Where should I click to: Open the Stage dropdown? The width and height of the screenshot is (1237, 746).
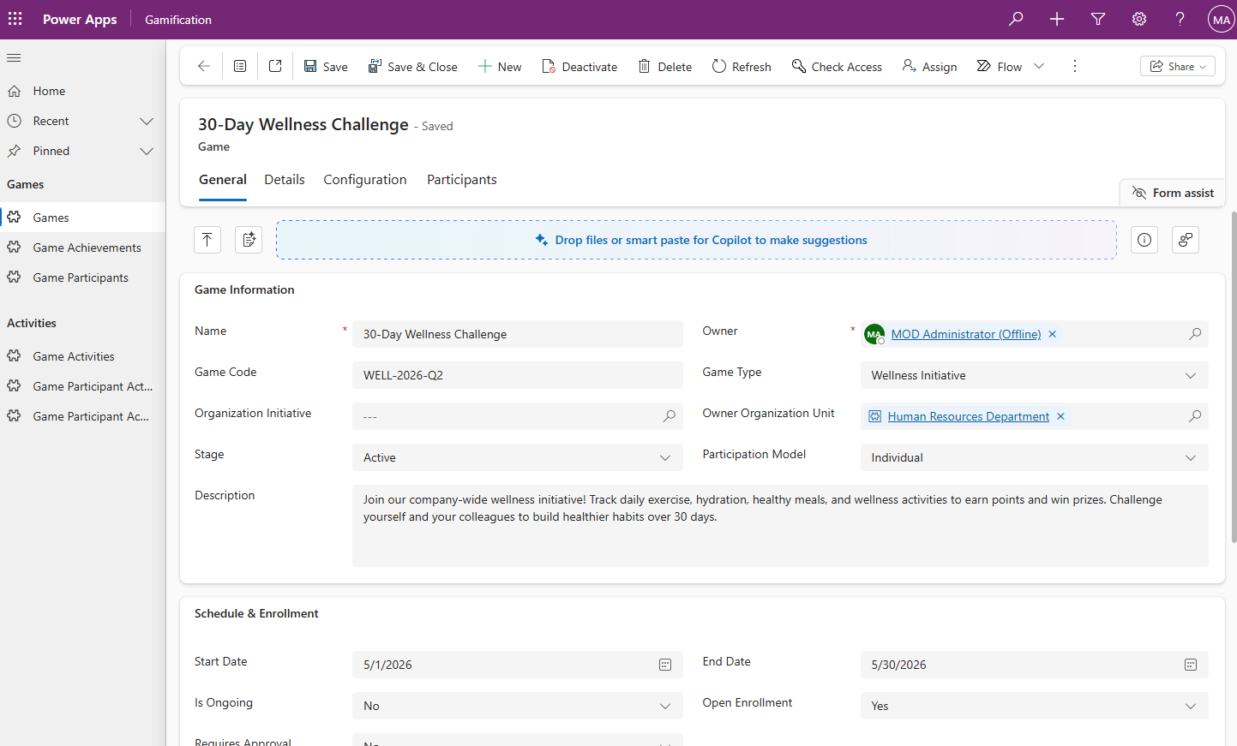coord(518,457)
